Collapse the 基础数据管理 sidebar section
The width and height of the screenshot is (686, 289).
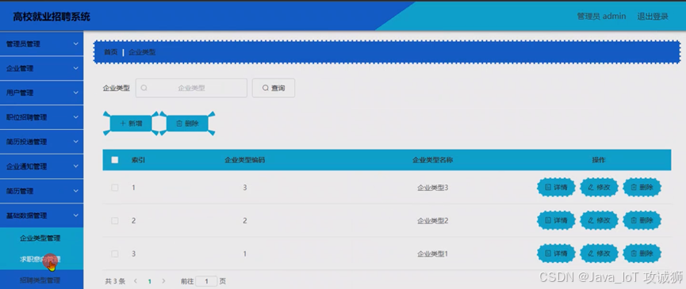pos(41,215)
